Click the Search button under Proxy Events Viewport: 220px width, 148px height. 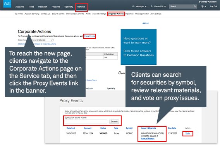pos(114,122)
